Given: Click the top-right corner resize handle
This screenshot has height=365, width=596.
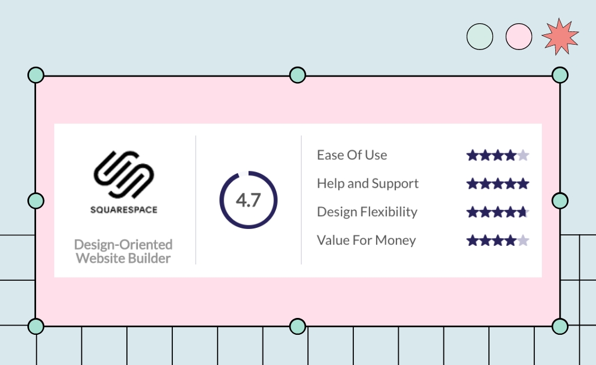Looking at the screenshot, I should [x=560, y=75].
